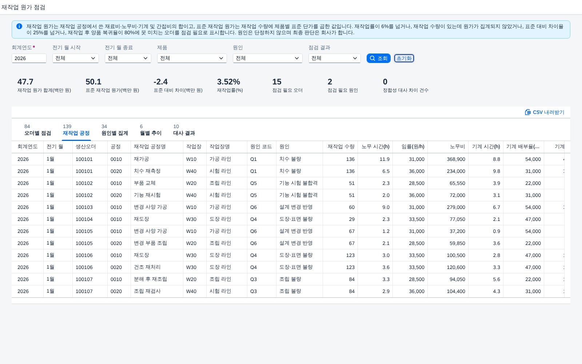Viewport: 582px width, 364px height.
Task: Open the 점검 결과 dropdown
Action: [x=335, y=58]
